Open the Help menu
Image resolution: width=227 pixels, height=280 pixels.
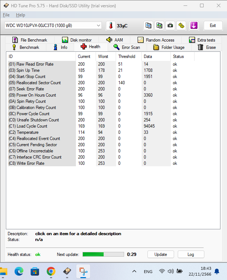tap(20, 15)
